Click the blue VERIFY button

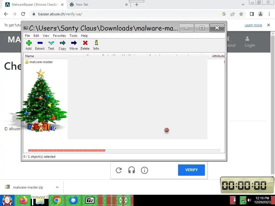pyautogui.click(x=191, y=170)
